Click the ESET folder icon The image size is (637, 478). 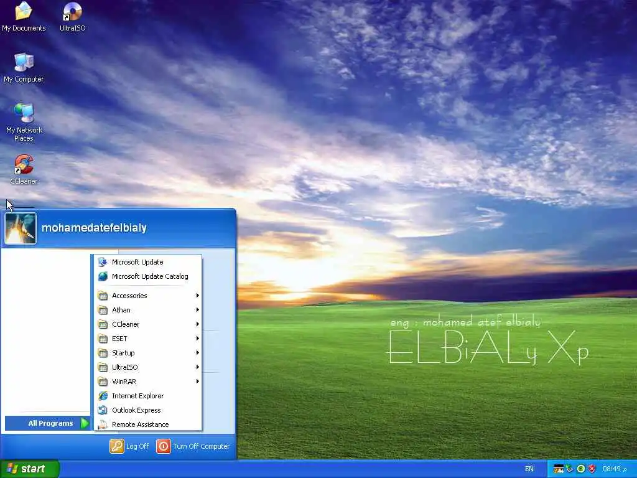click(103, 338)
